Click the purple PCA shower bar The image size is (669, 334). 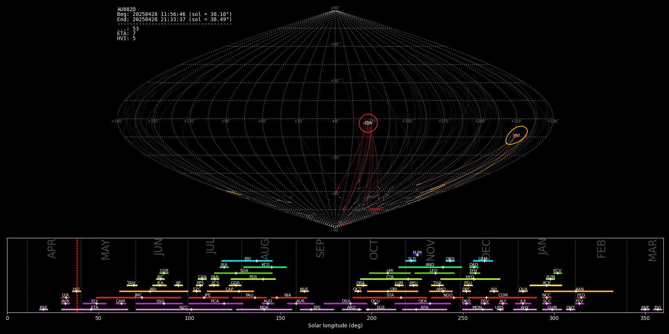(216, 304)
